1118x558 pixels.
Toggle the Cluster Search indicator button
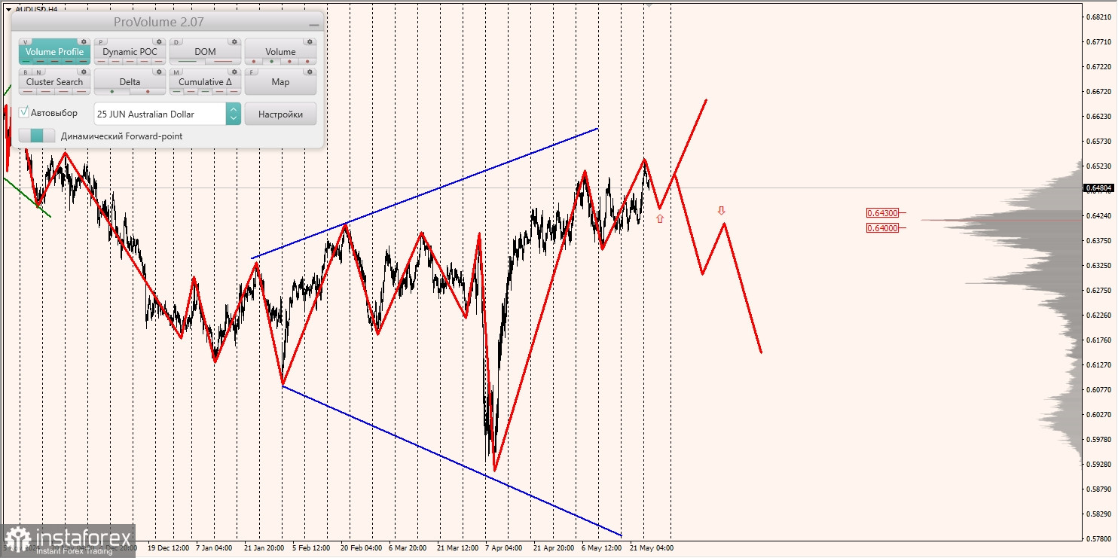54,81
